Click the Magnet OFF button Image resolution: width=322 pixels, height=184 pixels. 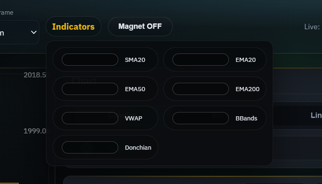pyautogui.click(x=140, y=27)
